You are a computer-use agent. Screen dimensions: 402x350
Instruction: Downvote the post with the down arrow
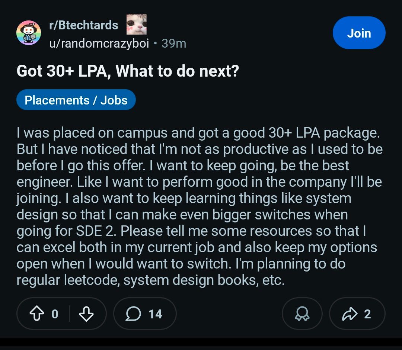pyautogui.click(x=86, y=314)
